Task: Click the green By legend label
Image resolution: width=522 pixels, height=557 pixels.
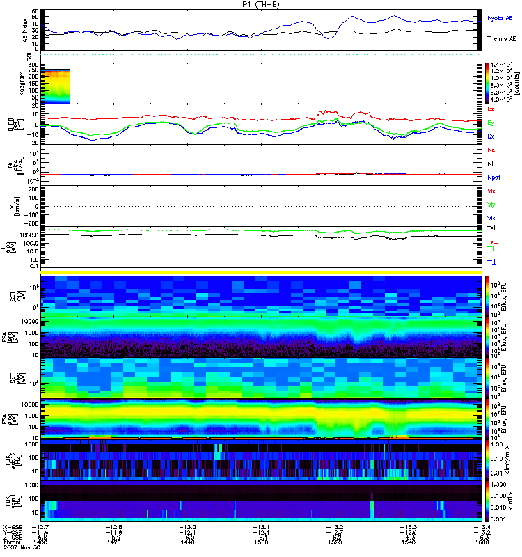Action: (x=491, y=123)
